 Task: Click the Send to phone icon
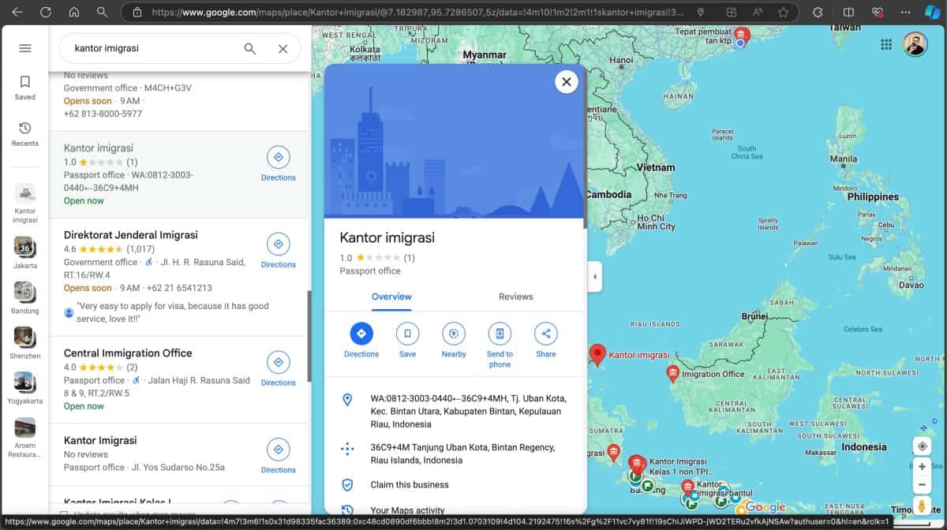pyautogui.click(x=500, y=334)
